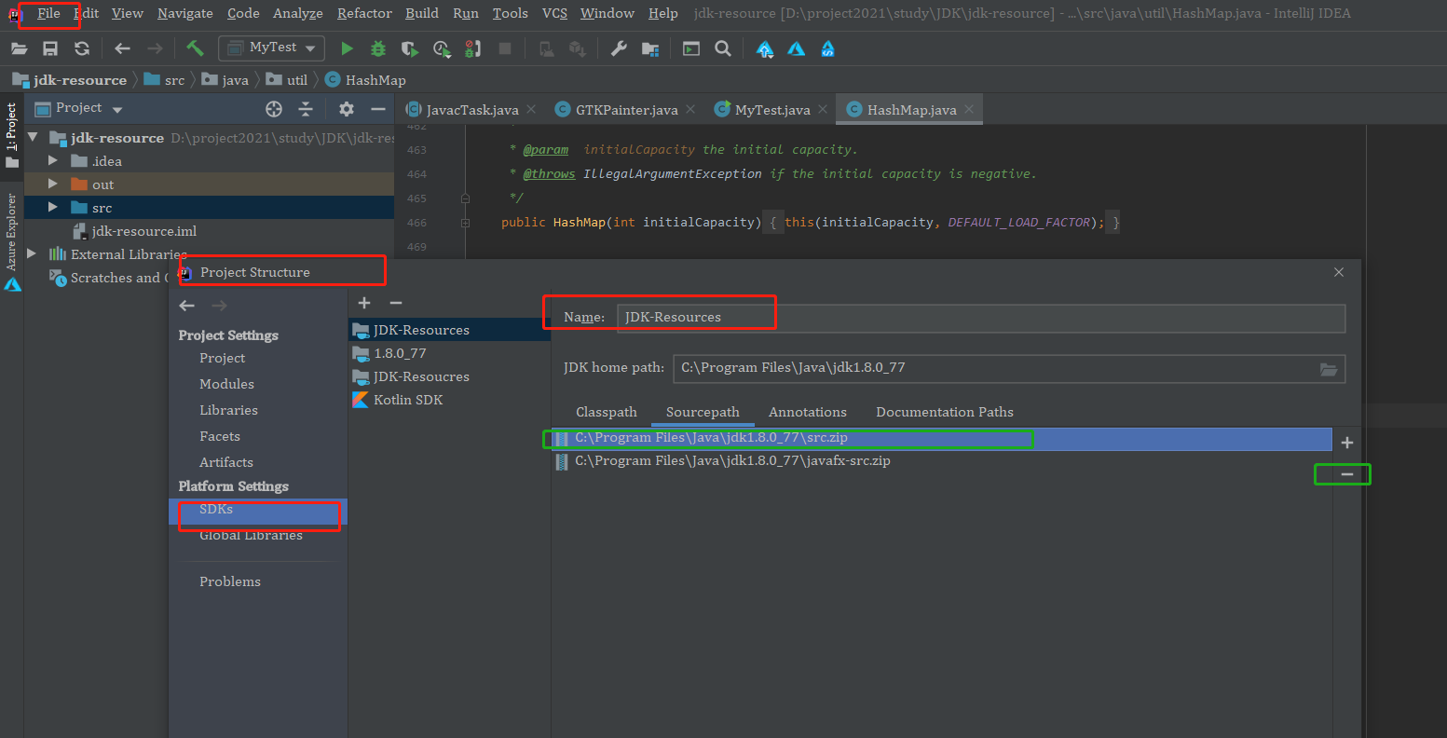Click the Save All disk icon

point(50,48)
